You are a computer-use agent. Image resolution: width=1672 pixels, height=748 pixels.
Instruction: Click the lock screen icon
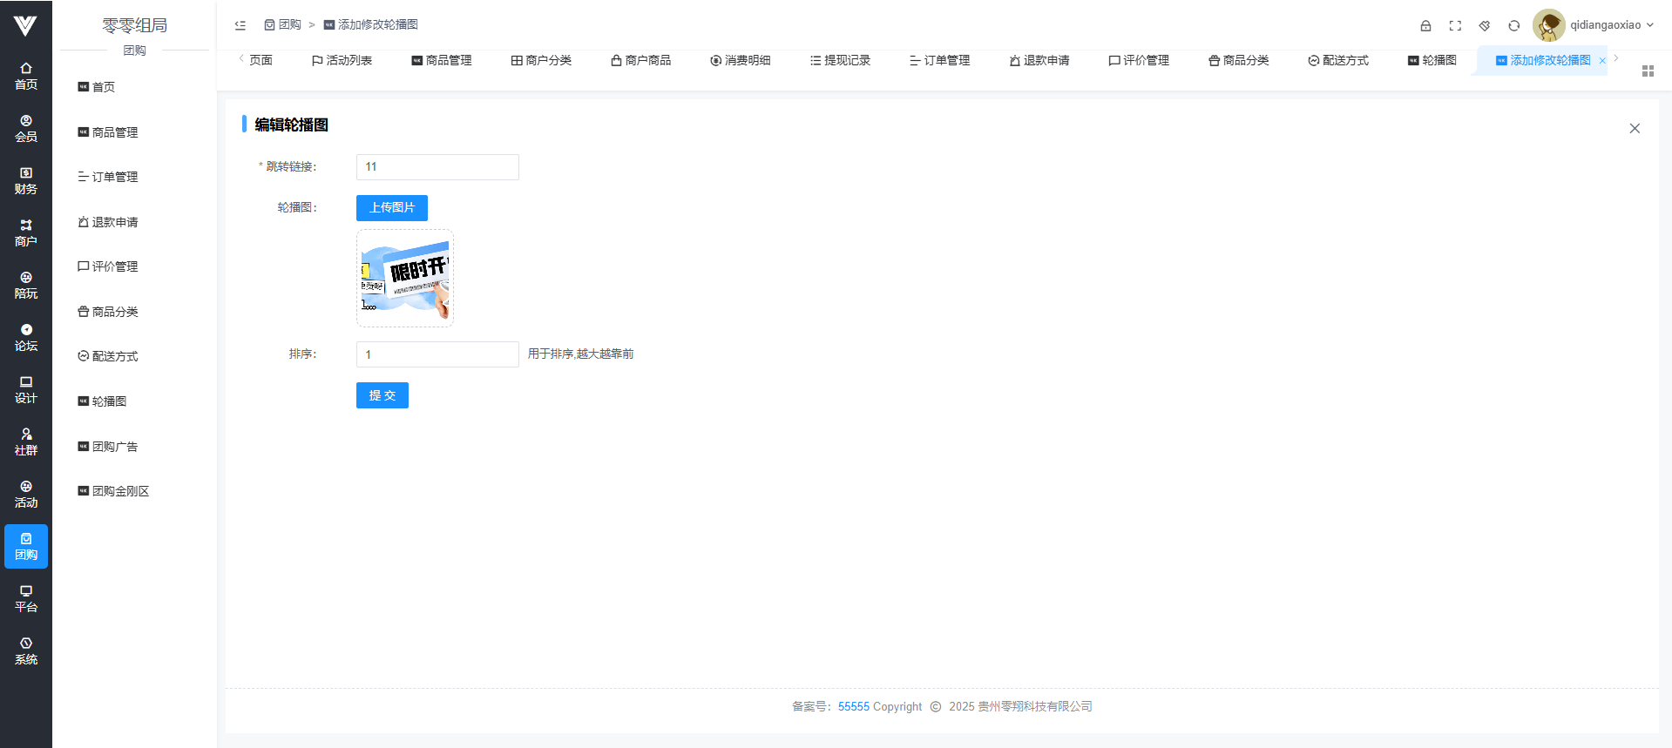tap(1425, 26)
